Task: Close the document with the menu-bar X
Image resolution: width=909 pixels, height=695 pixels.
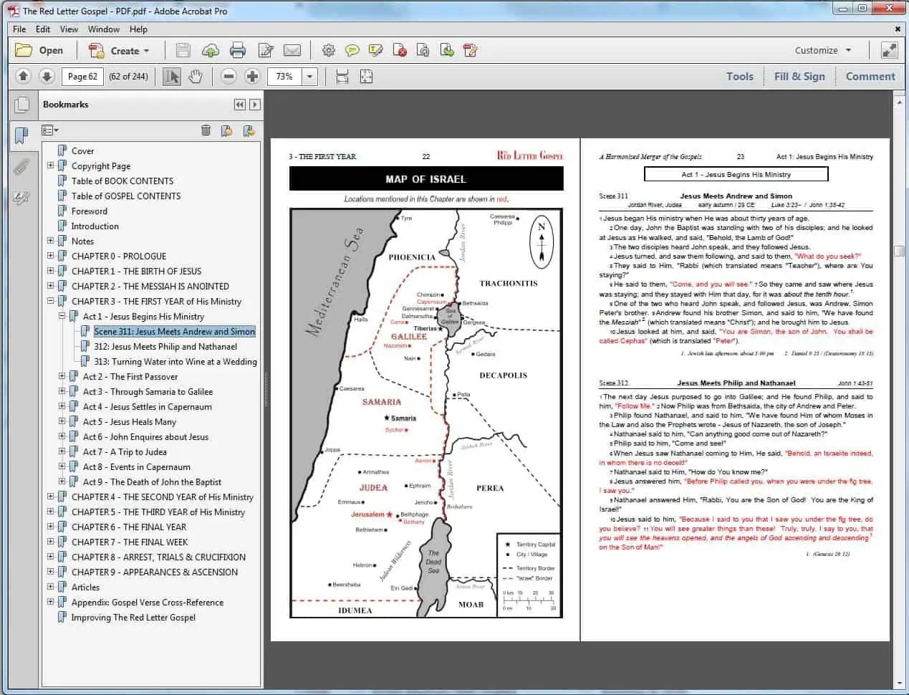Action: [x=898, y=29]
